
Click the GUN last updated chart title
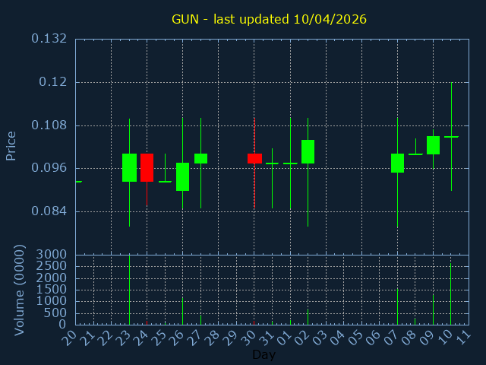(x=269, y=19)
